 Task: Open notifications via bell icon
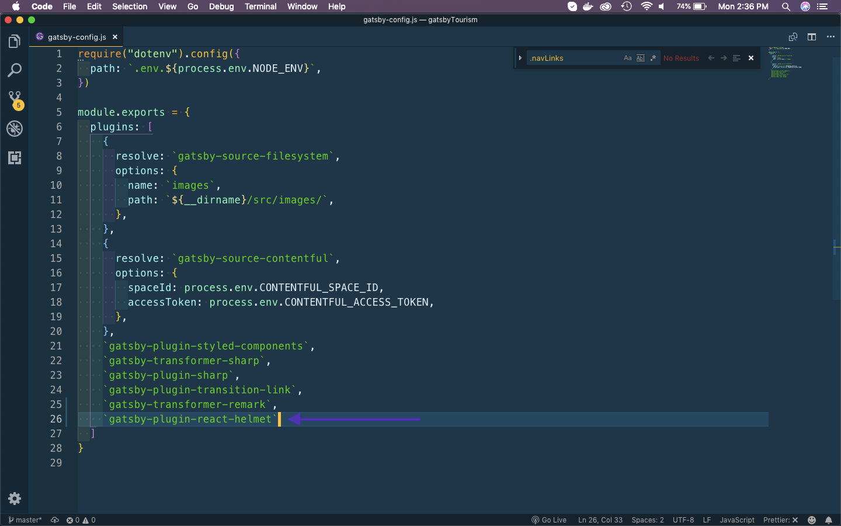pyautogui.click(x=829, y=520)
